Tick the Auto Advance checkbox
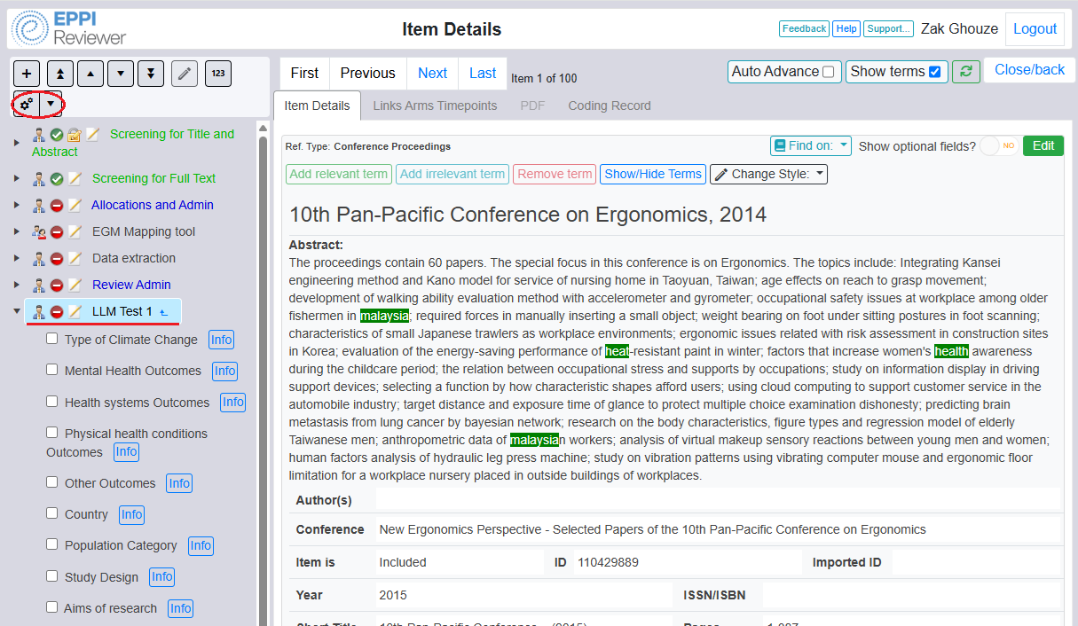 click(829, 72)
